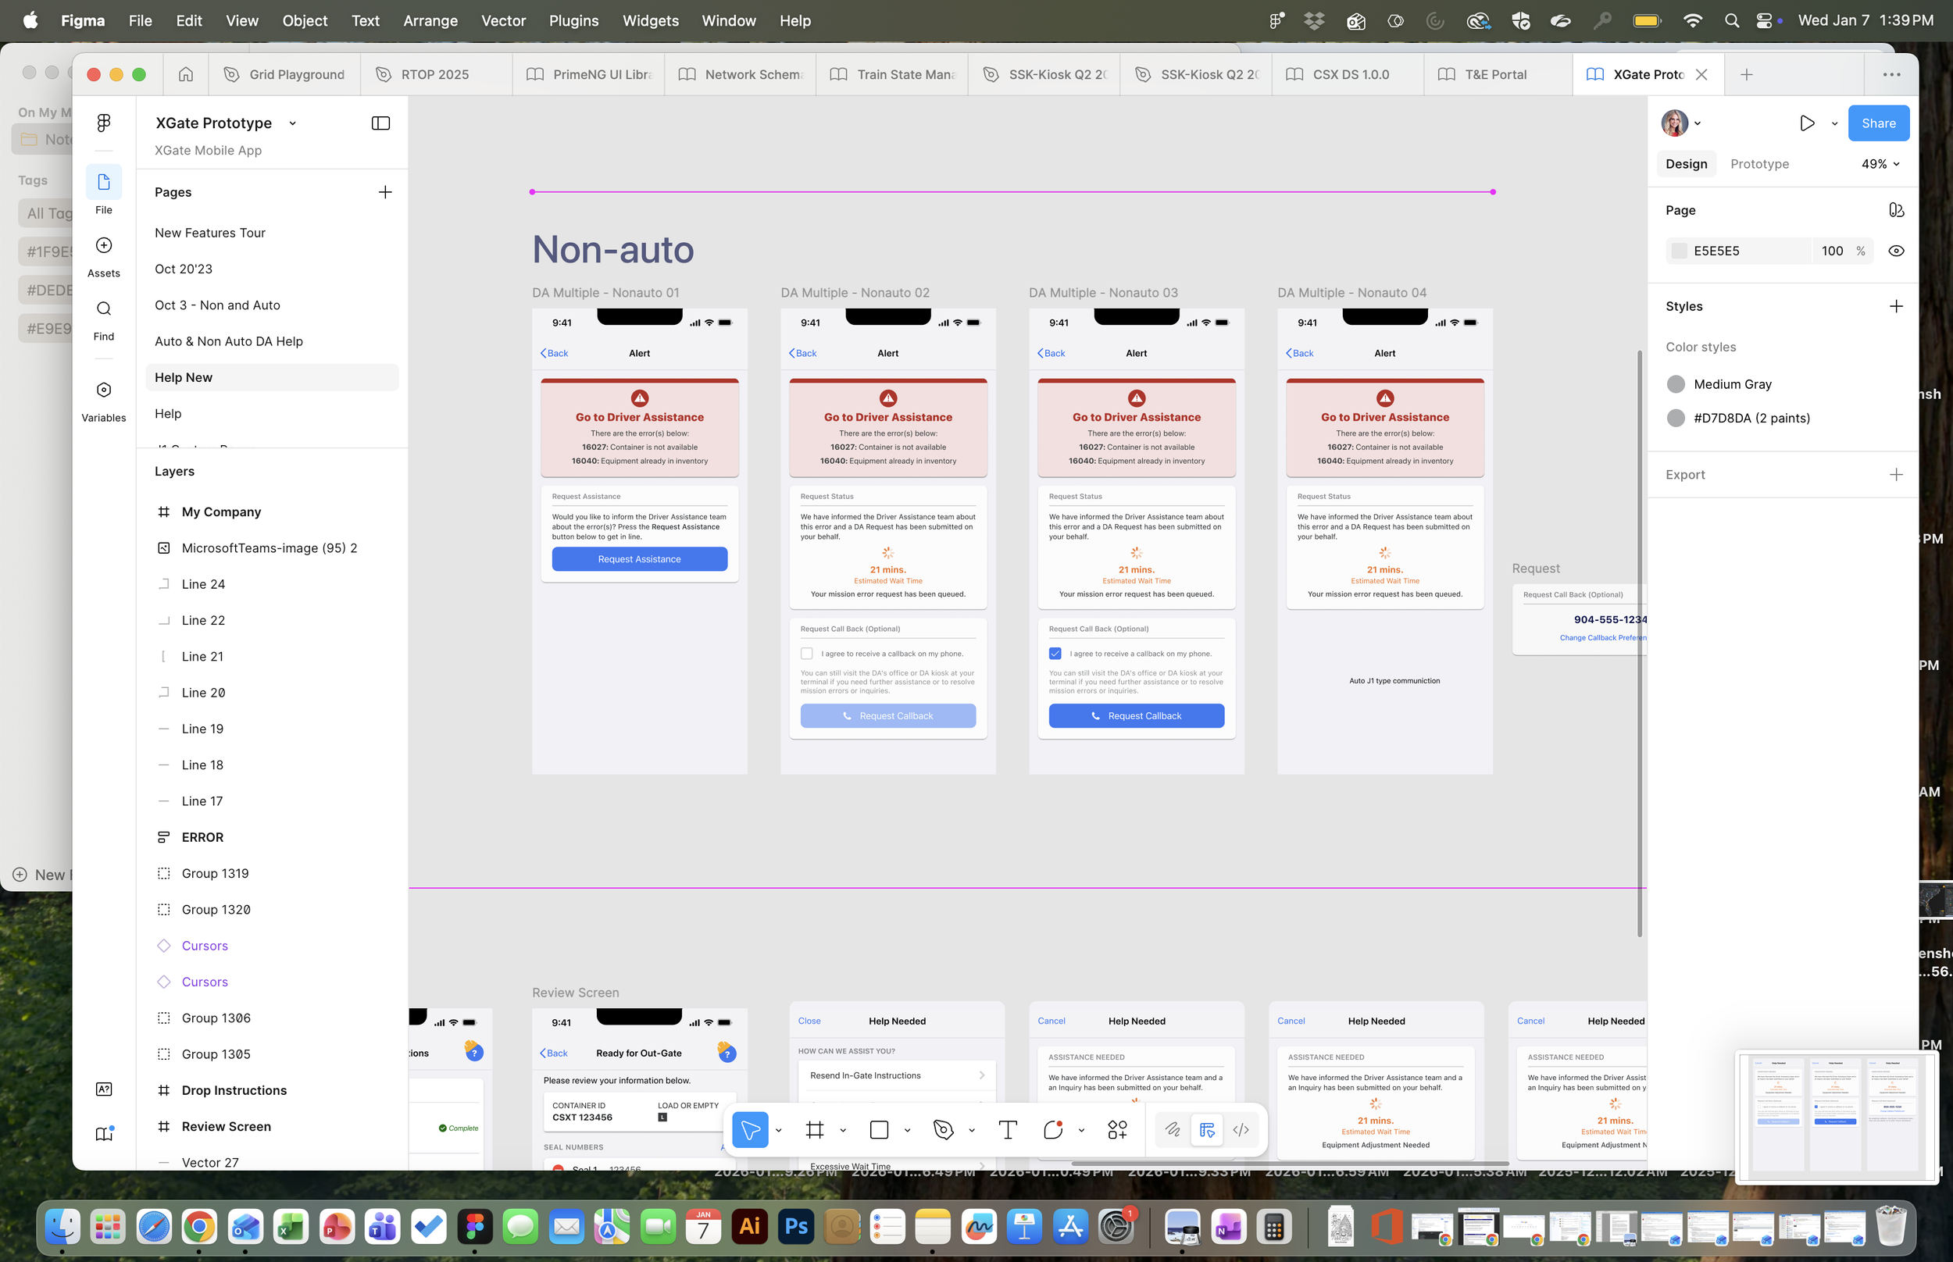Screen dimensions: 1953x1262
Task: Toggle page background visibility eye icon
Action: click(1896, 251)
